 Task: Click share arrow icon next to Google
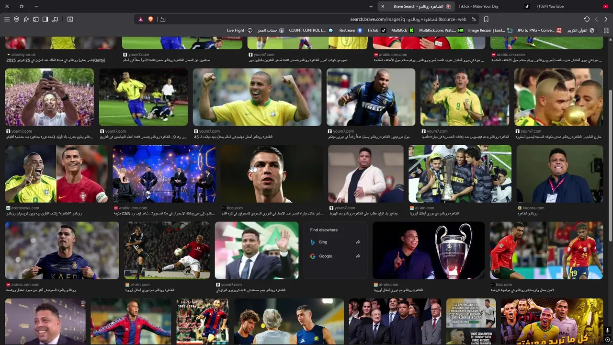(358, 256)
